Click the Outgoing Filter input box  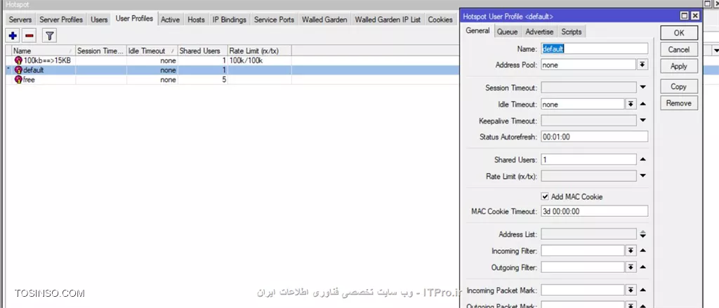coord(583,267)
